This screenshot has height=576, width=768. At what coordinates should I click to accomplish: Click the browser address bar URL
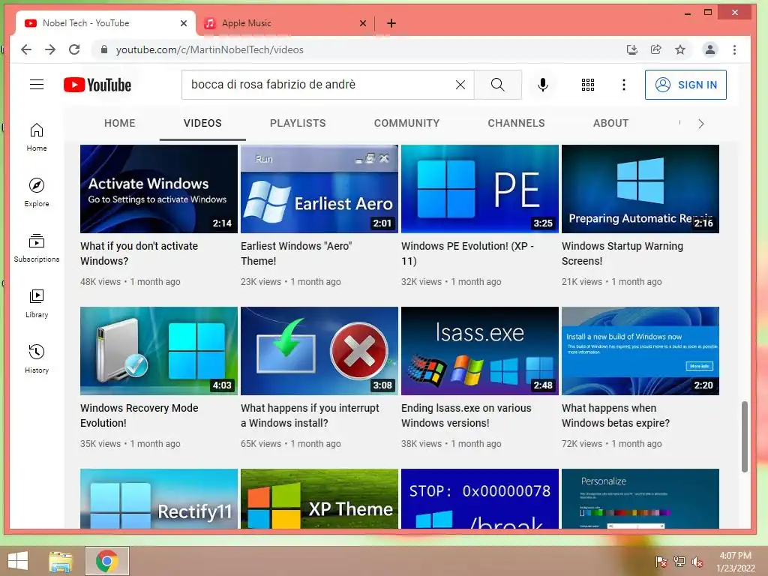click(x=210, y=49)
